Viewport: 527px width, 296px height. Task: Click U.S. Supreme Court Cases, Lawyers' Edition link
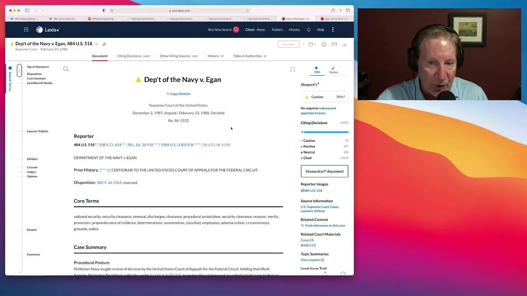point(320,209)
